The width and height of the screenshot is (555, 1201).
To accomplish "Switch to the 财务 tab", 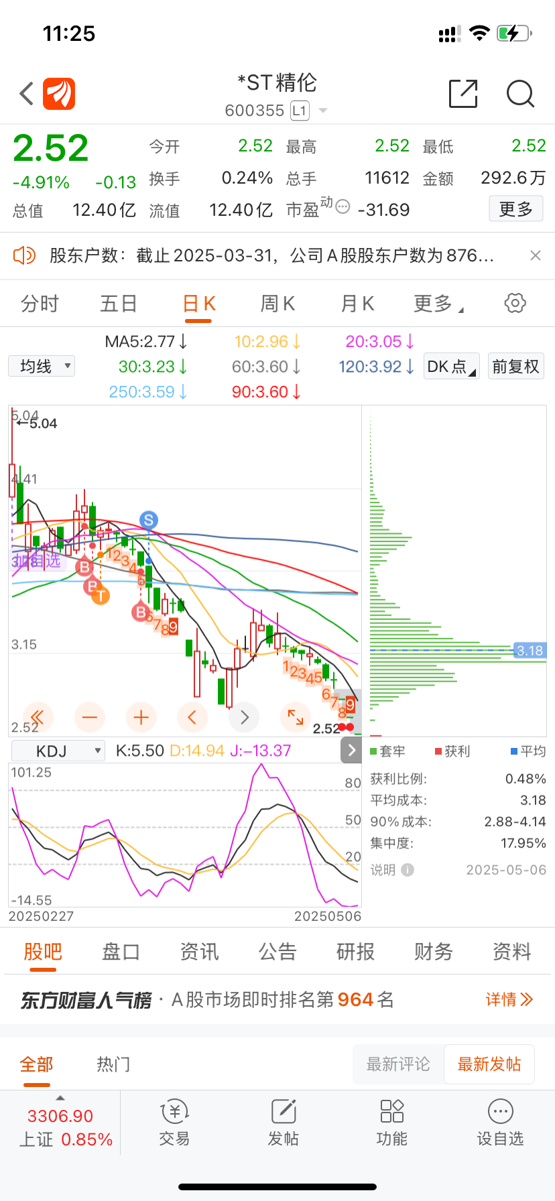I will 434,952.
